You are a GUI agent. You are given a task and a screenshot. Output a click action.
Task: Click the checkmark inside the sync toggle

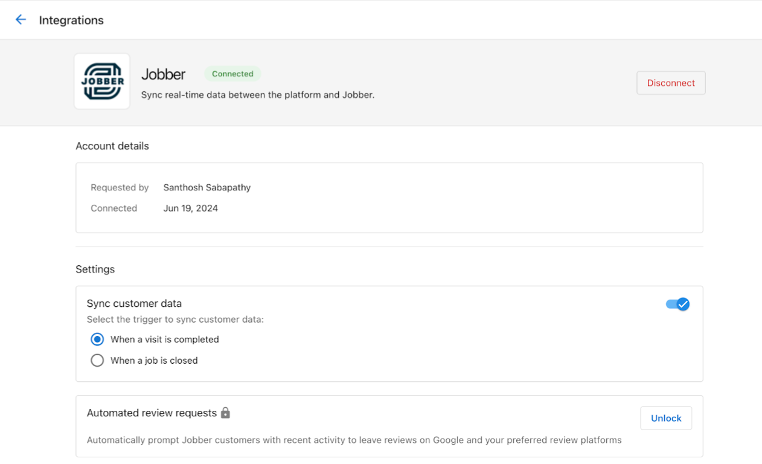click(683, 304)
